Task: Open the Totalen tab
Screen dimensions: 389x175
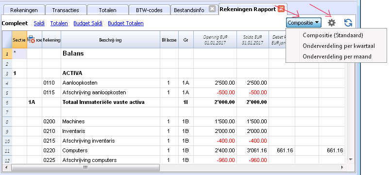Action: 107,10
